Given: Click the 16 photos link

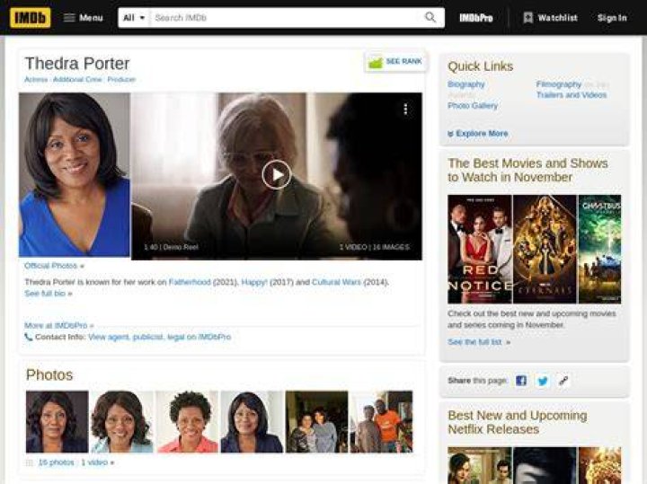Looking at the screenshot, I should (x=56, y=462).
